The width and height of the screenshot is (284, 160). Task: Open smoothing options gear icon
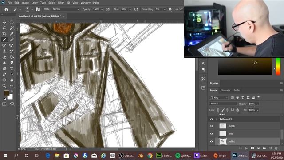170,9
